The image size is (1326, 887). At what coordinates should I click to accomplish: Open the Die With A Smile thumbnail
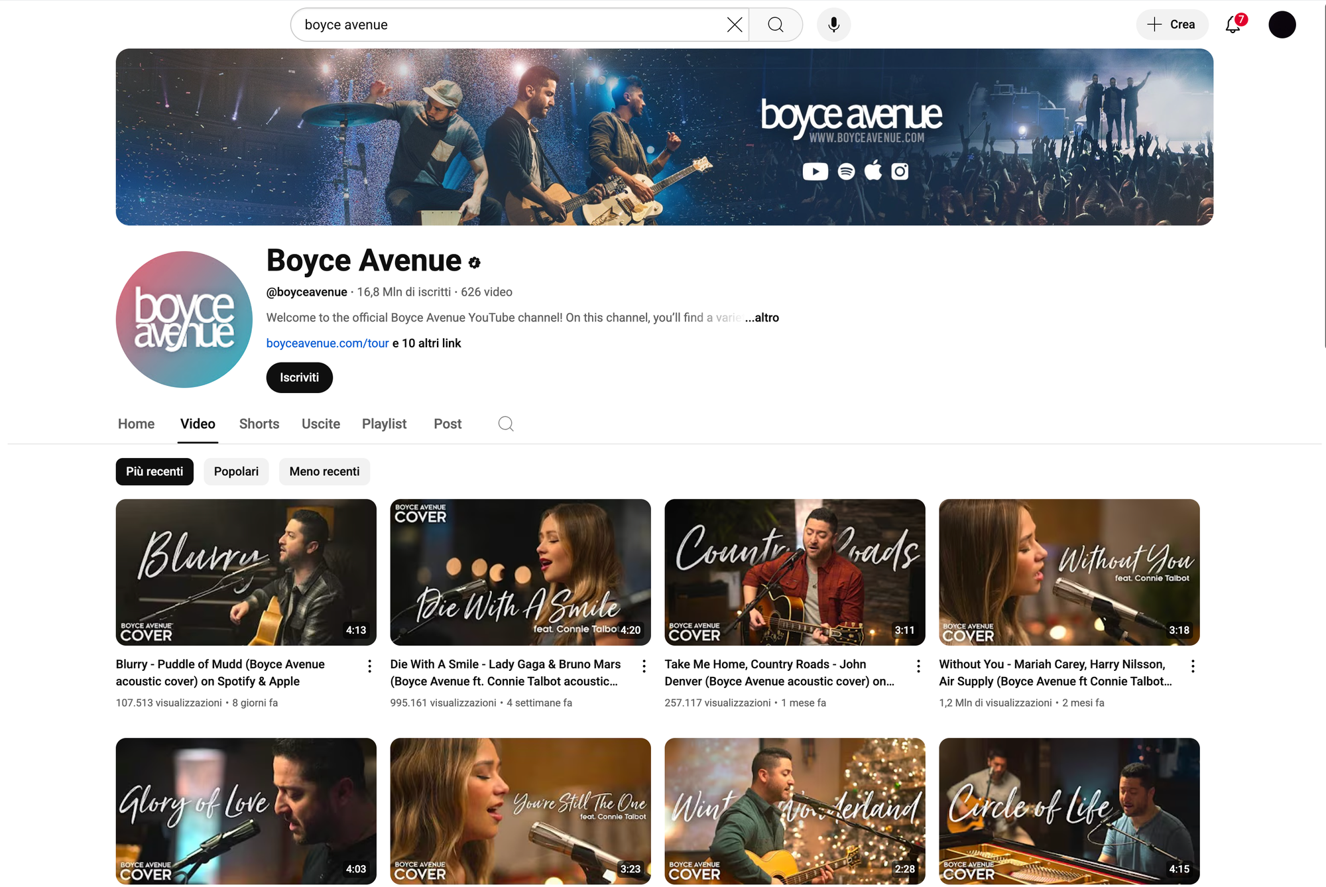520,572
